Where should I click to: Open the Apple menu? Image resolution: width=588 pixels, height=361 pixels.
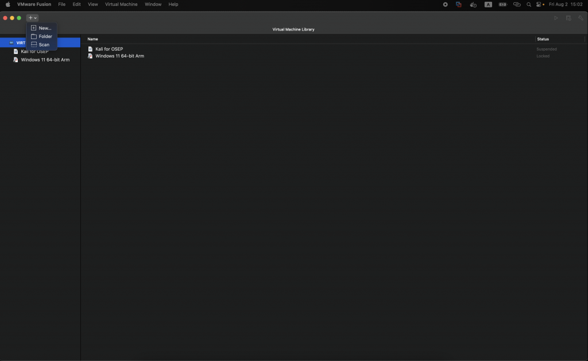click(x=8, y=5)
